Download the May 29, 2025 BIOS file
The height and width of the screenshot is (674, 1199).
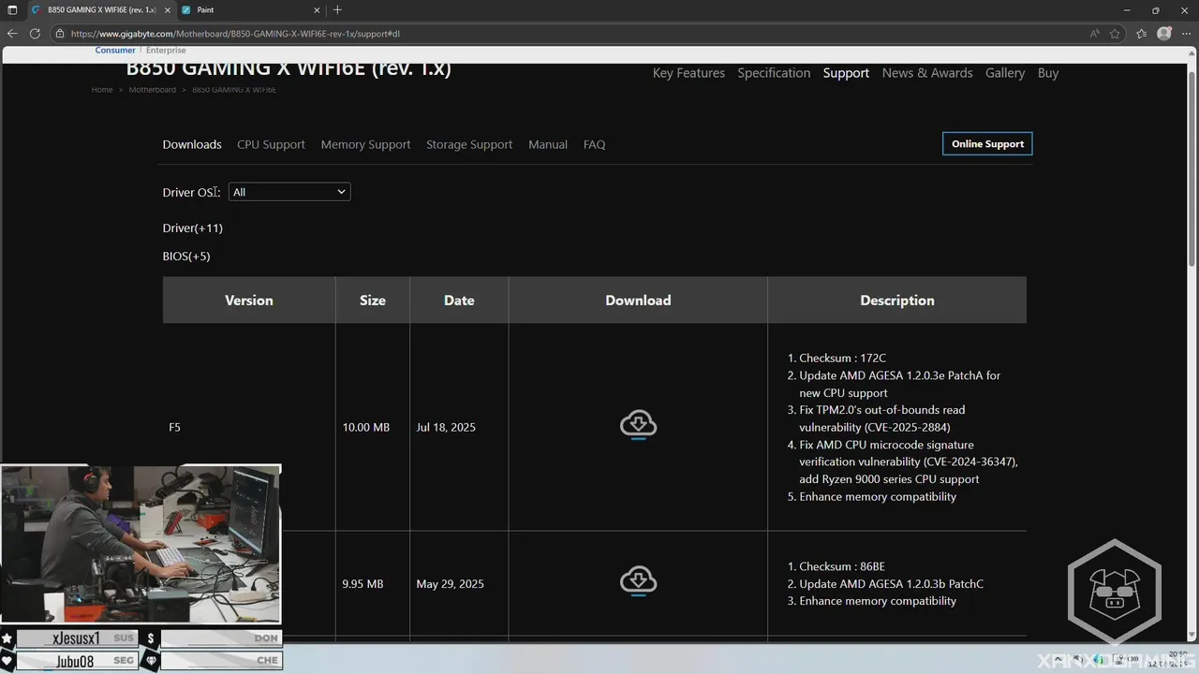pos(638,581)
